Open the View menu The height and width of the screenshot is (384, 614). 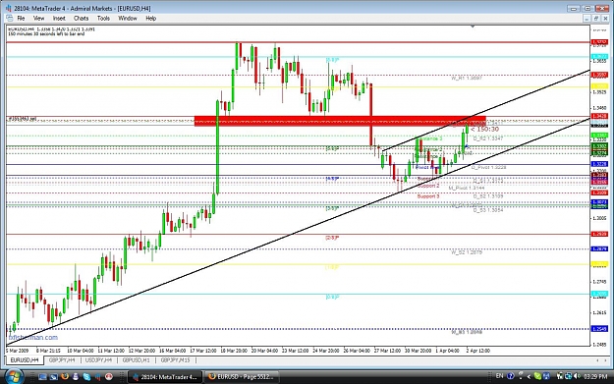pyautogui.click(x=38, y=18)
